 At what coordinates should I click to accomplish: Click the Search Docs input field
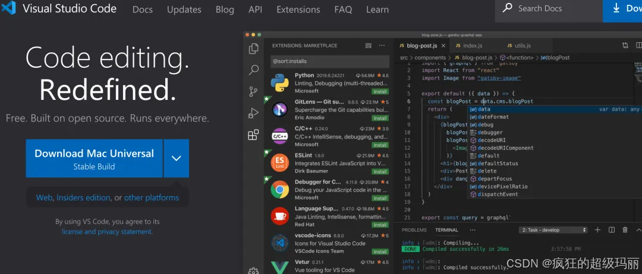click(x=549, y=9)
